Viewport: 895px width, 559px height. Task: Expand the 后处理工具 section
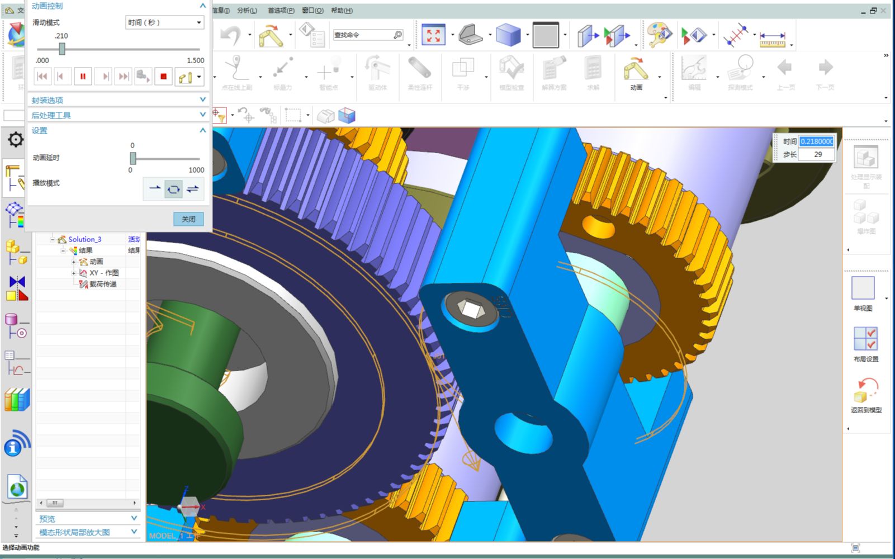(203, 115)
